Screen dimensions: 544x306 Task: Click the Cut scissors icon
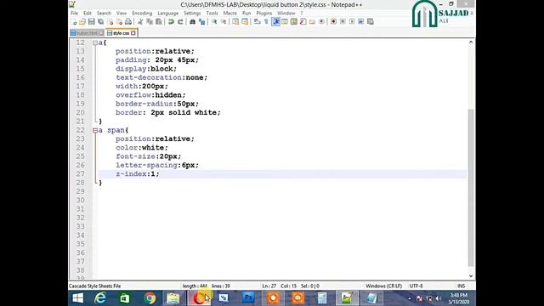pos(141,21)
